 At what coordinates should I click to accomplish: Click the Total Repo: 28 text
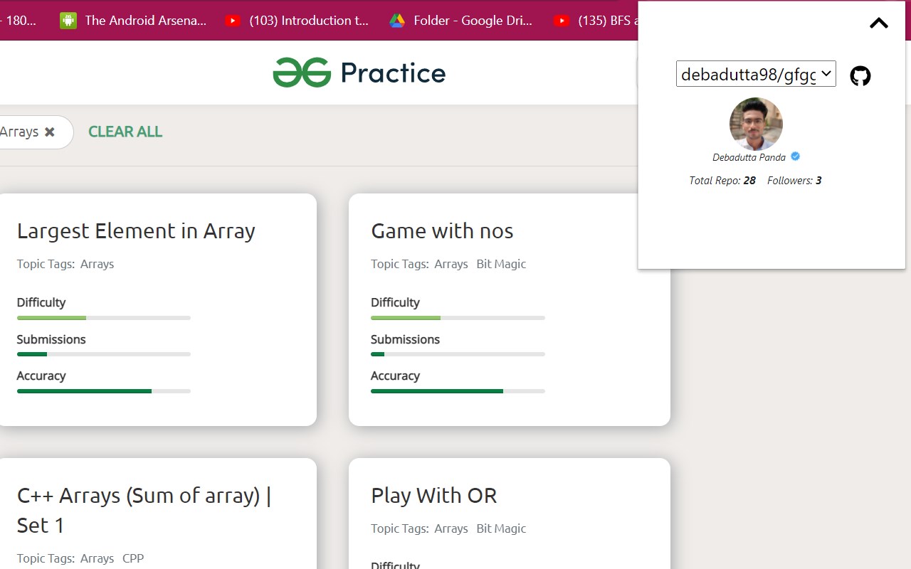[x=722, y=181]
